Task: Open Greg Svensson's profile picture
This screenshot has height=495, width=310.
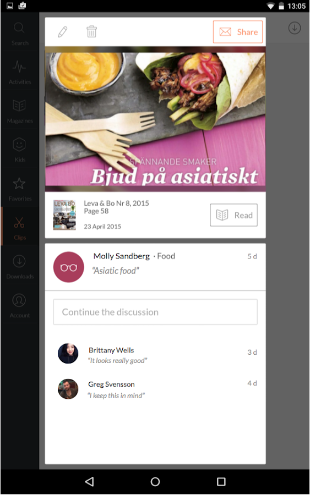Action: click(x=68, y=389)
